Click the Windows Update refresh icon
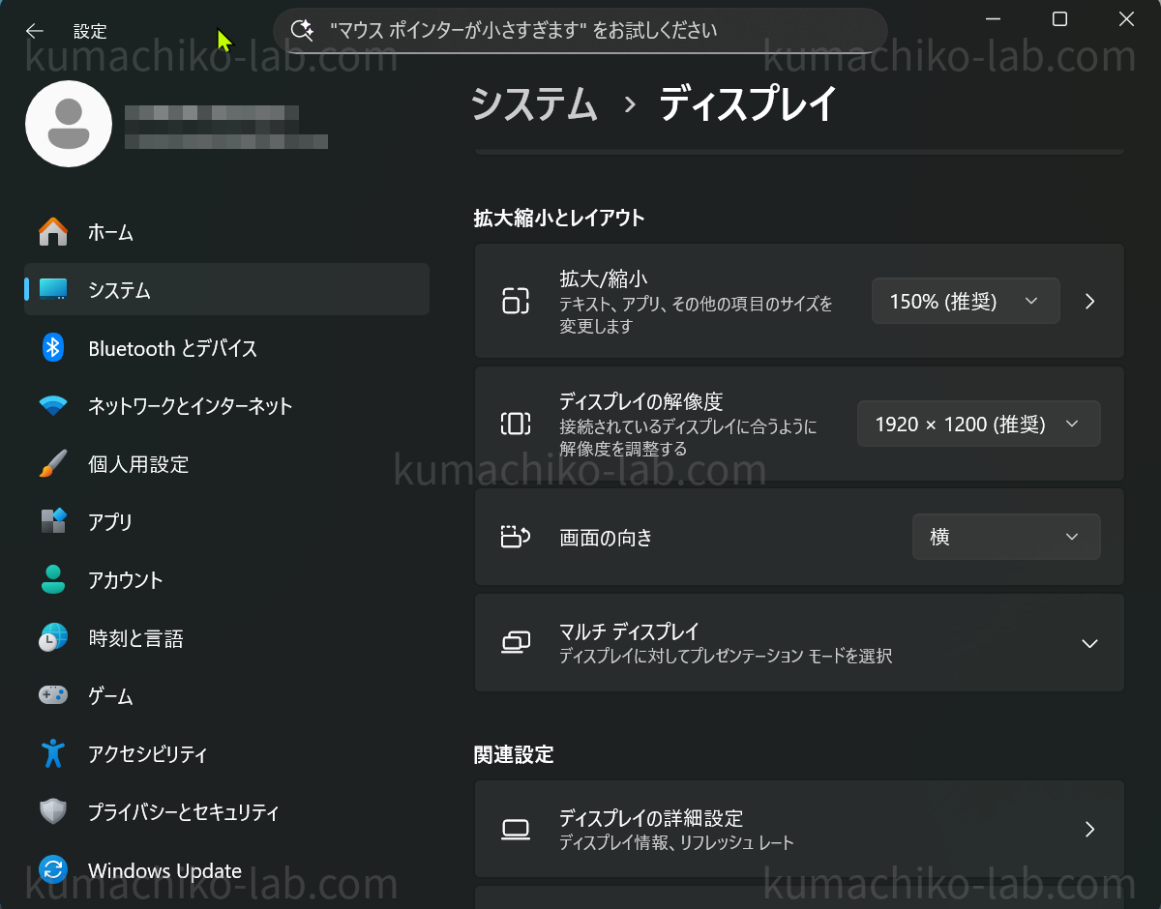This screenshot has height=909, width=1161. click(x=53, y=869)
